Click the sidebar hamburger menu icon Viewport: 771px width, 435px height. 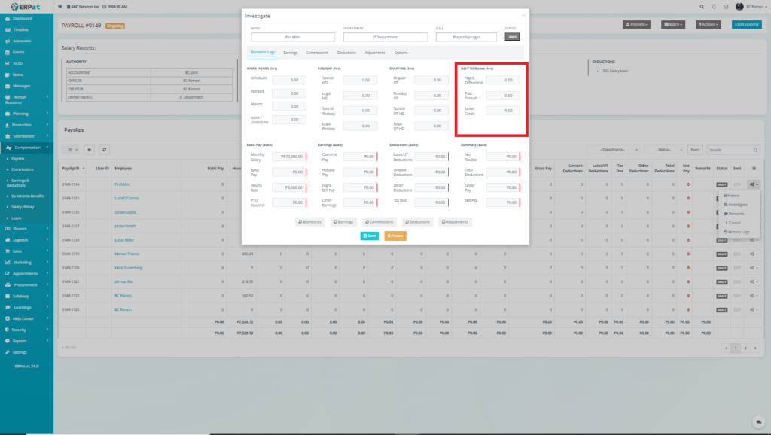point(60,6)
